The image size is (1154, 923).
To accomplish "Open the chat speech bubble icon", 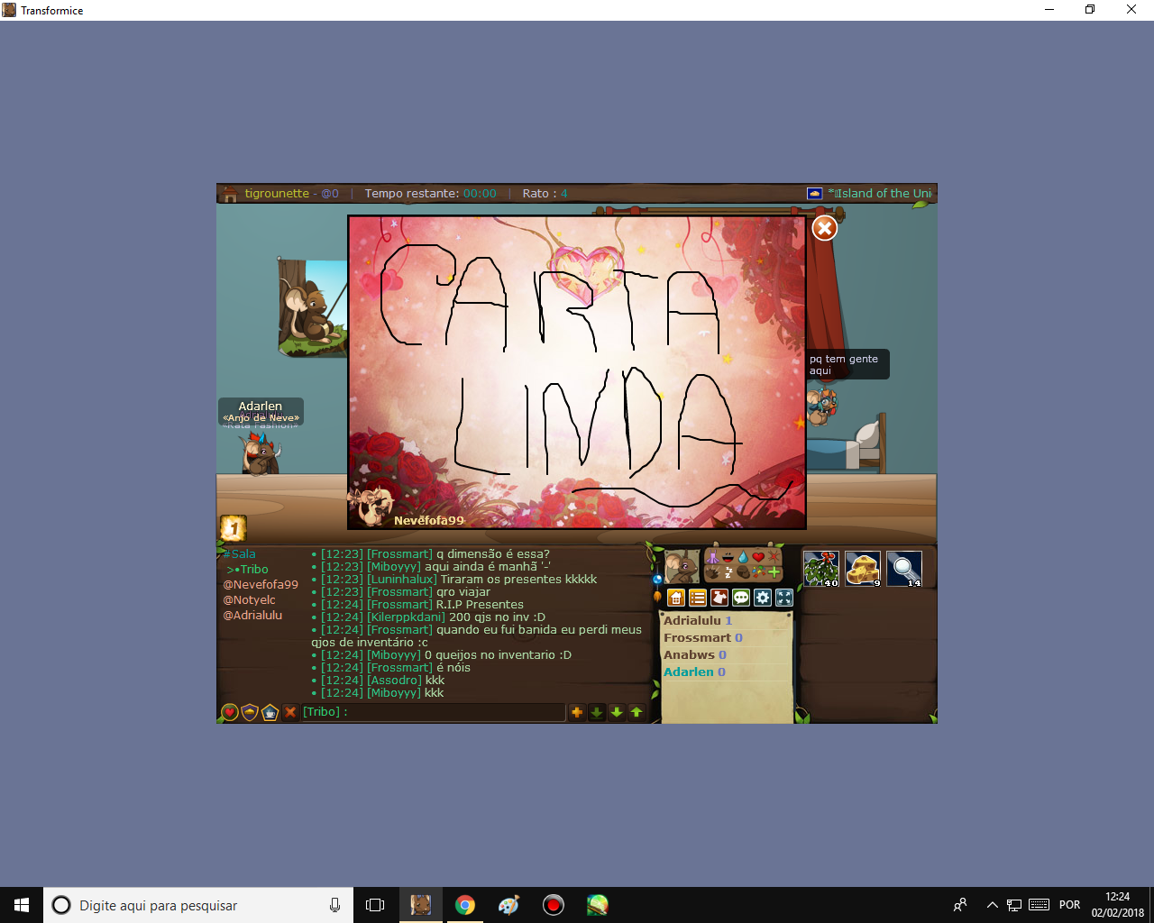I will [x=741, y=598].
